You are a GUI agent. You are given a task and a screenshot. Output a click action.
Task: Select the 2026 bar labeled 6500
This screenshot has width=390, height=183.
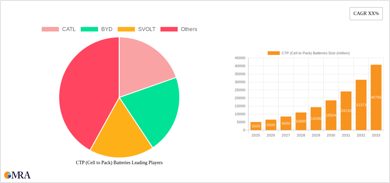[271, 125]
